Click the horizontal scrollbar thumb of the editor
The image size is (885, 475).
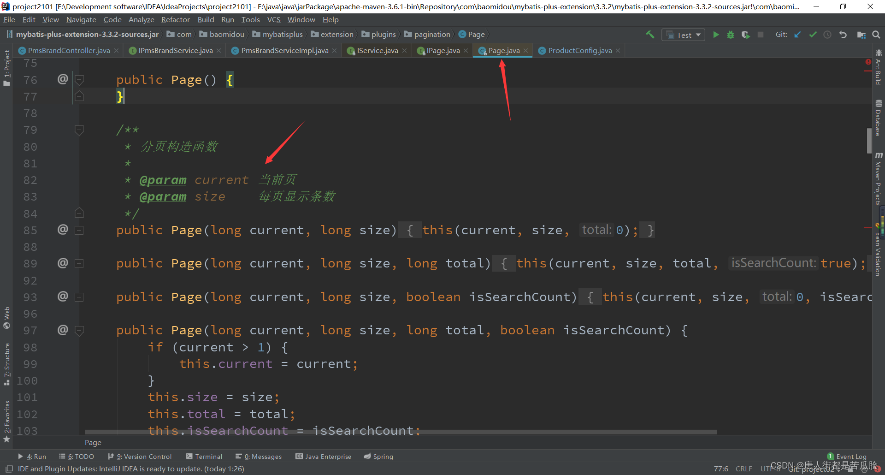(401, 432)
